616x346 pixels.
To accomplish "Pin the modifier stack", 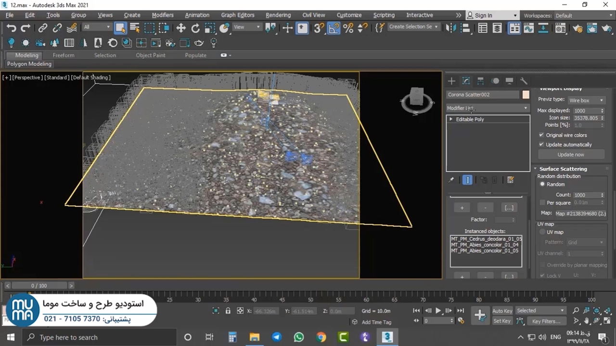I will (x=451, y=180).
